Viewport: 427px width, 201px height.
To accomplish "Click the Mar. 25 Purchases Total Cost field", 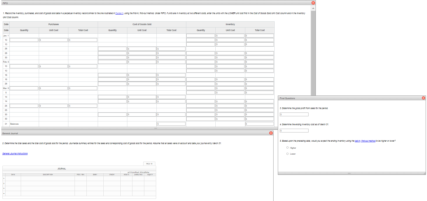I will pyautogui.click(x=83, y=106).
